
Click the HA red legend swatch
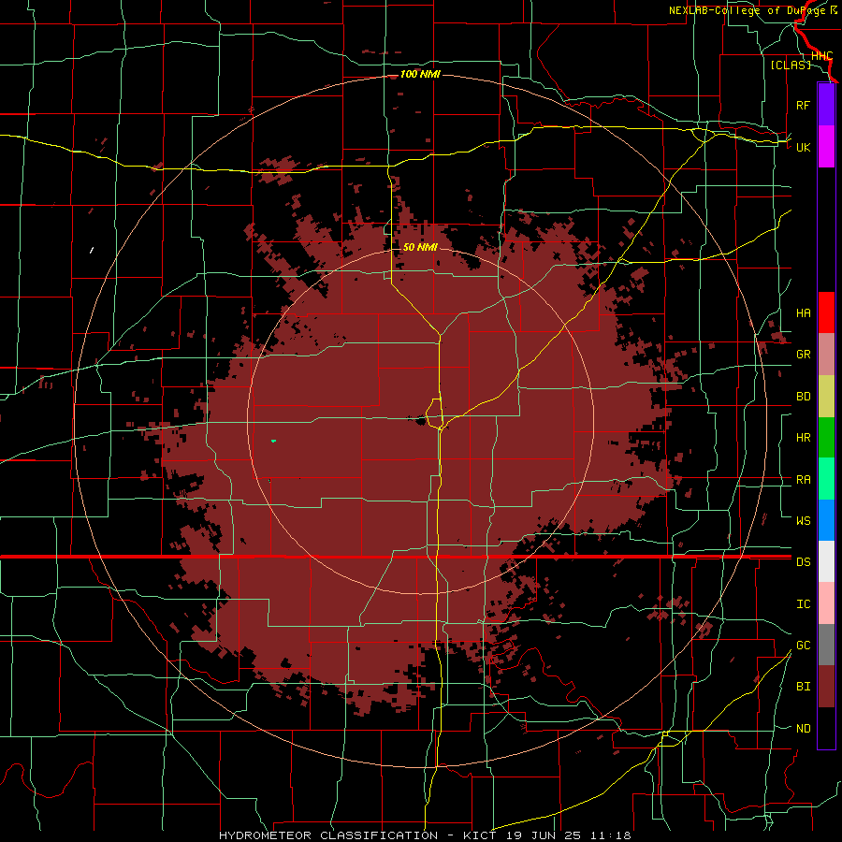826,312
